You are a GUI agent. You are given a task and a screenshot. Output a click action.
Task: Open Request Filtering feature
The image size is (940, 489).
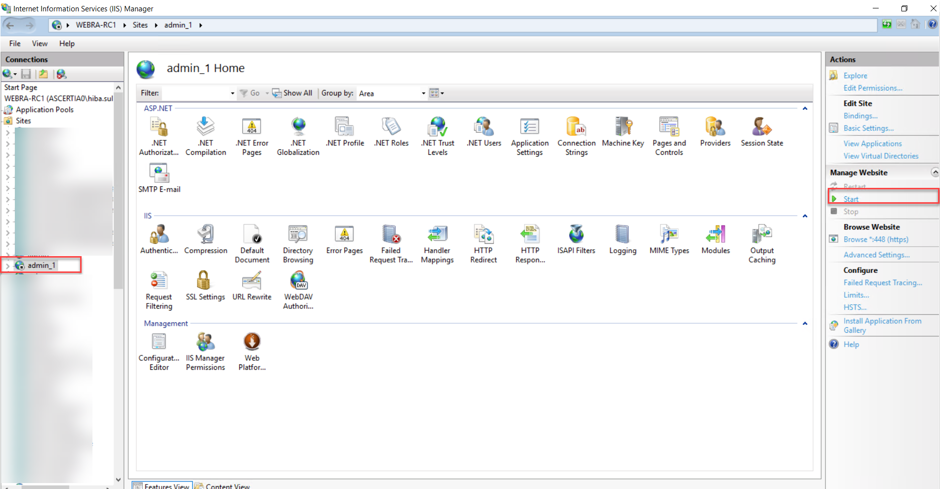(159, 290)
